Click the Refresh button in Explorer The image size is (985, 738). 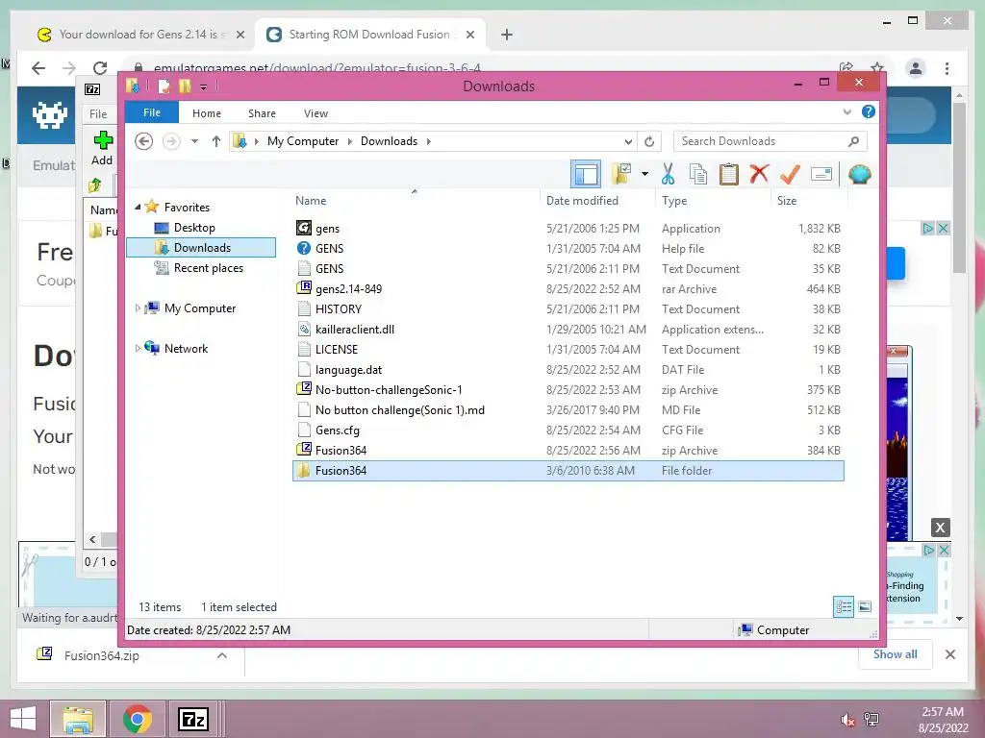click(649, 141)
